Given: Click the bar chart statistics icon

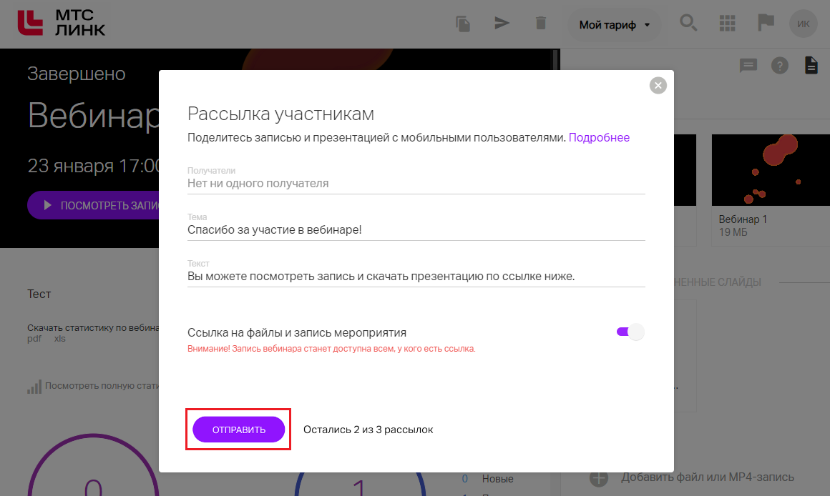Looking at the screenshot, I should [x=34, y=387].
